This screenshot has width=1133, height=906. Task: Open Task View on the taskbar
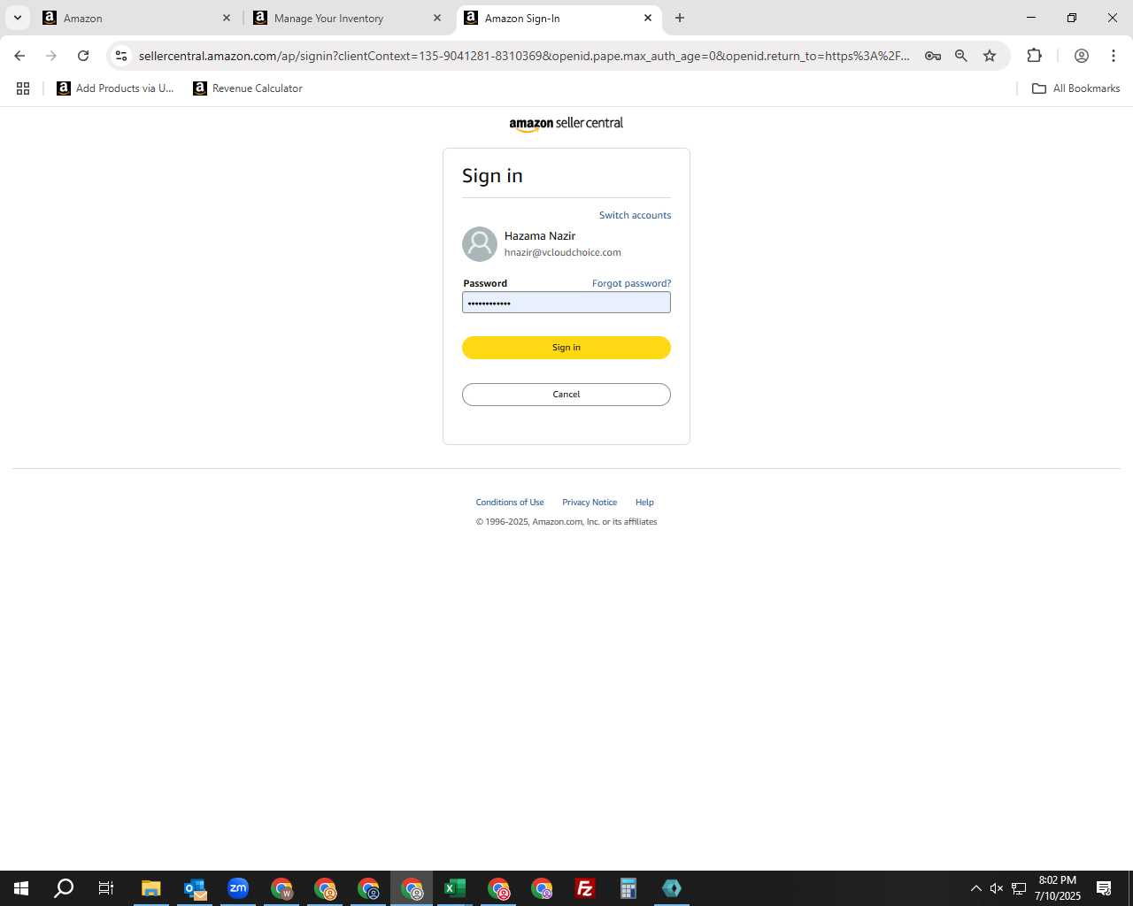click(x=106, y=888)
